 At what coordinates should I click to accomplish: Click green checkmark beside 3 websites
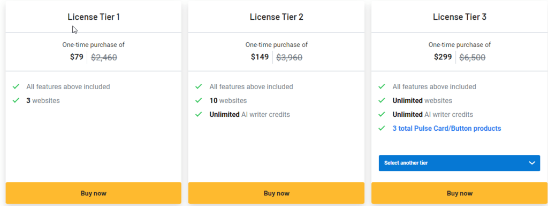coord(16,100)
